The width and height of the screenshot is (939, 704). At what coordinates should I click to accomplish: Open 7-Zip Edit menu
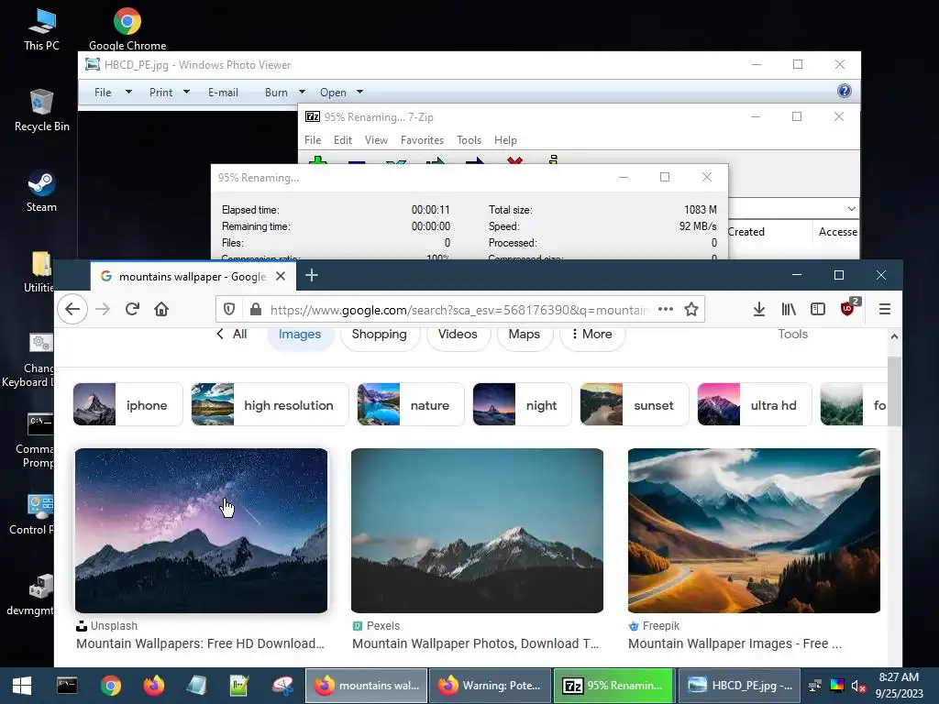click(x=343, y=140)
